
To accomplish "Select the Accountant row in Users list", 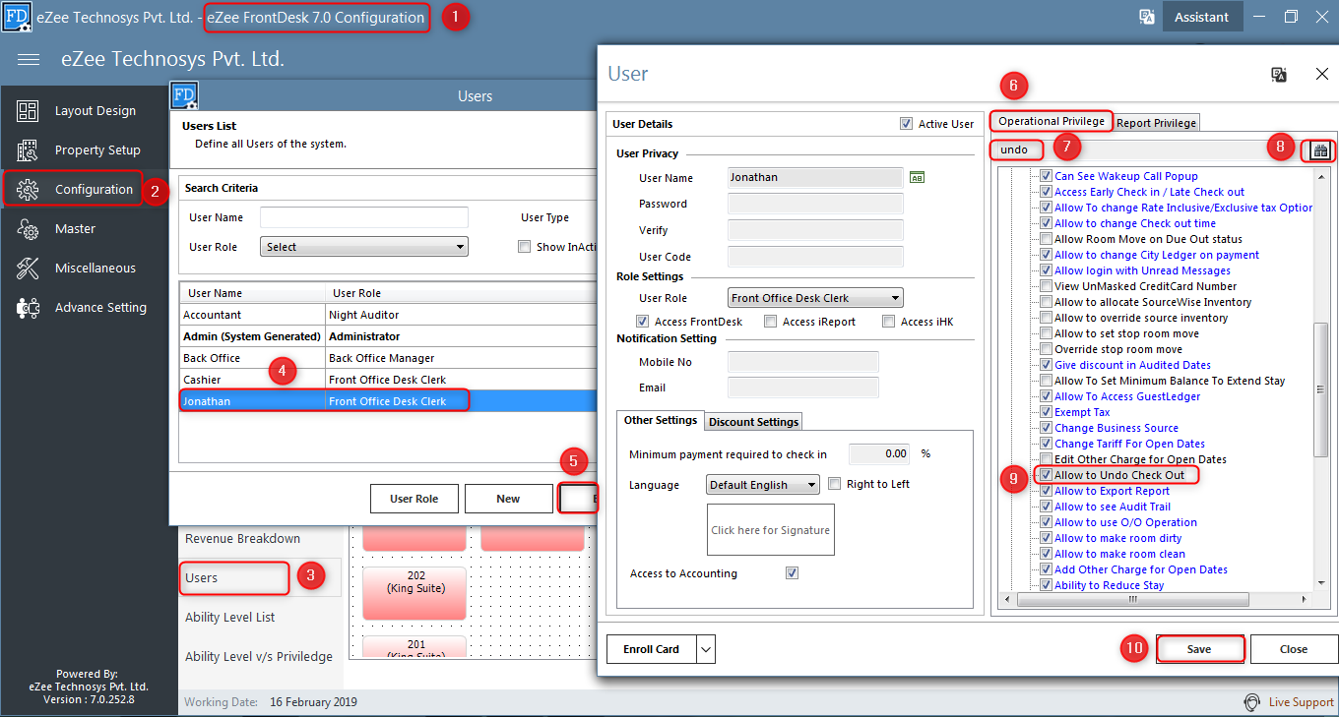I will [389, 315].
